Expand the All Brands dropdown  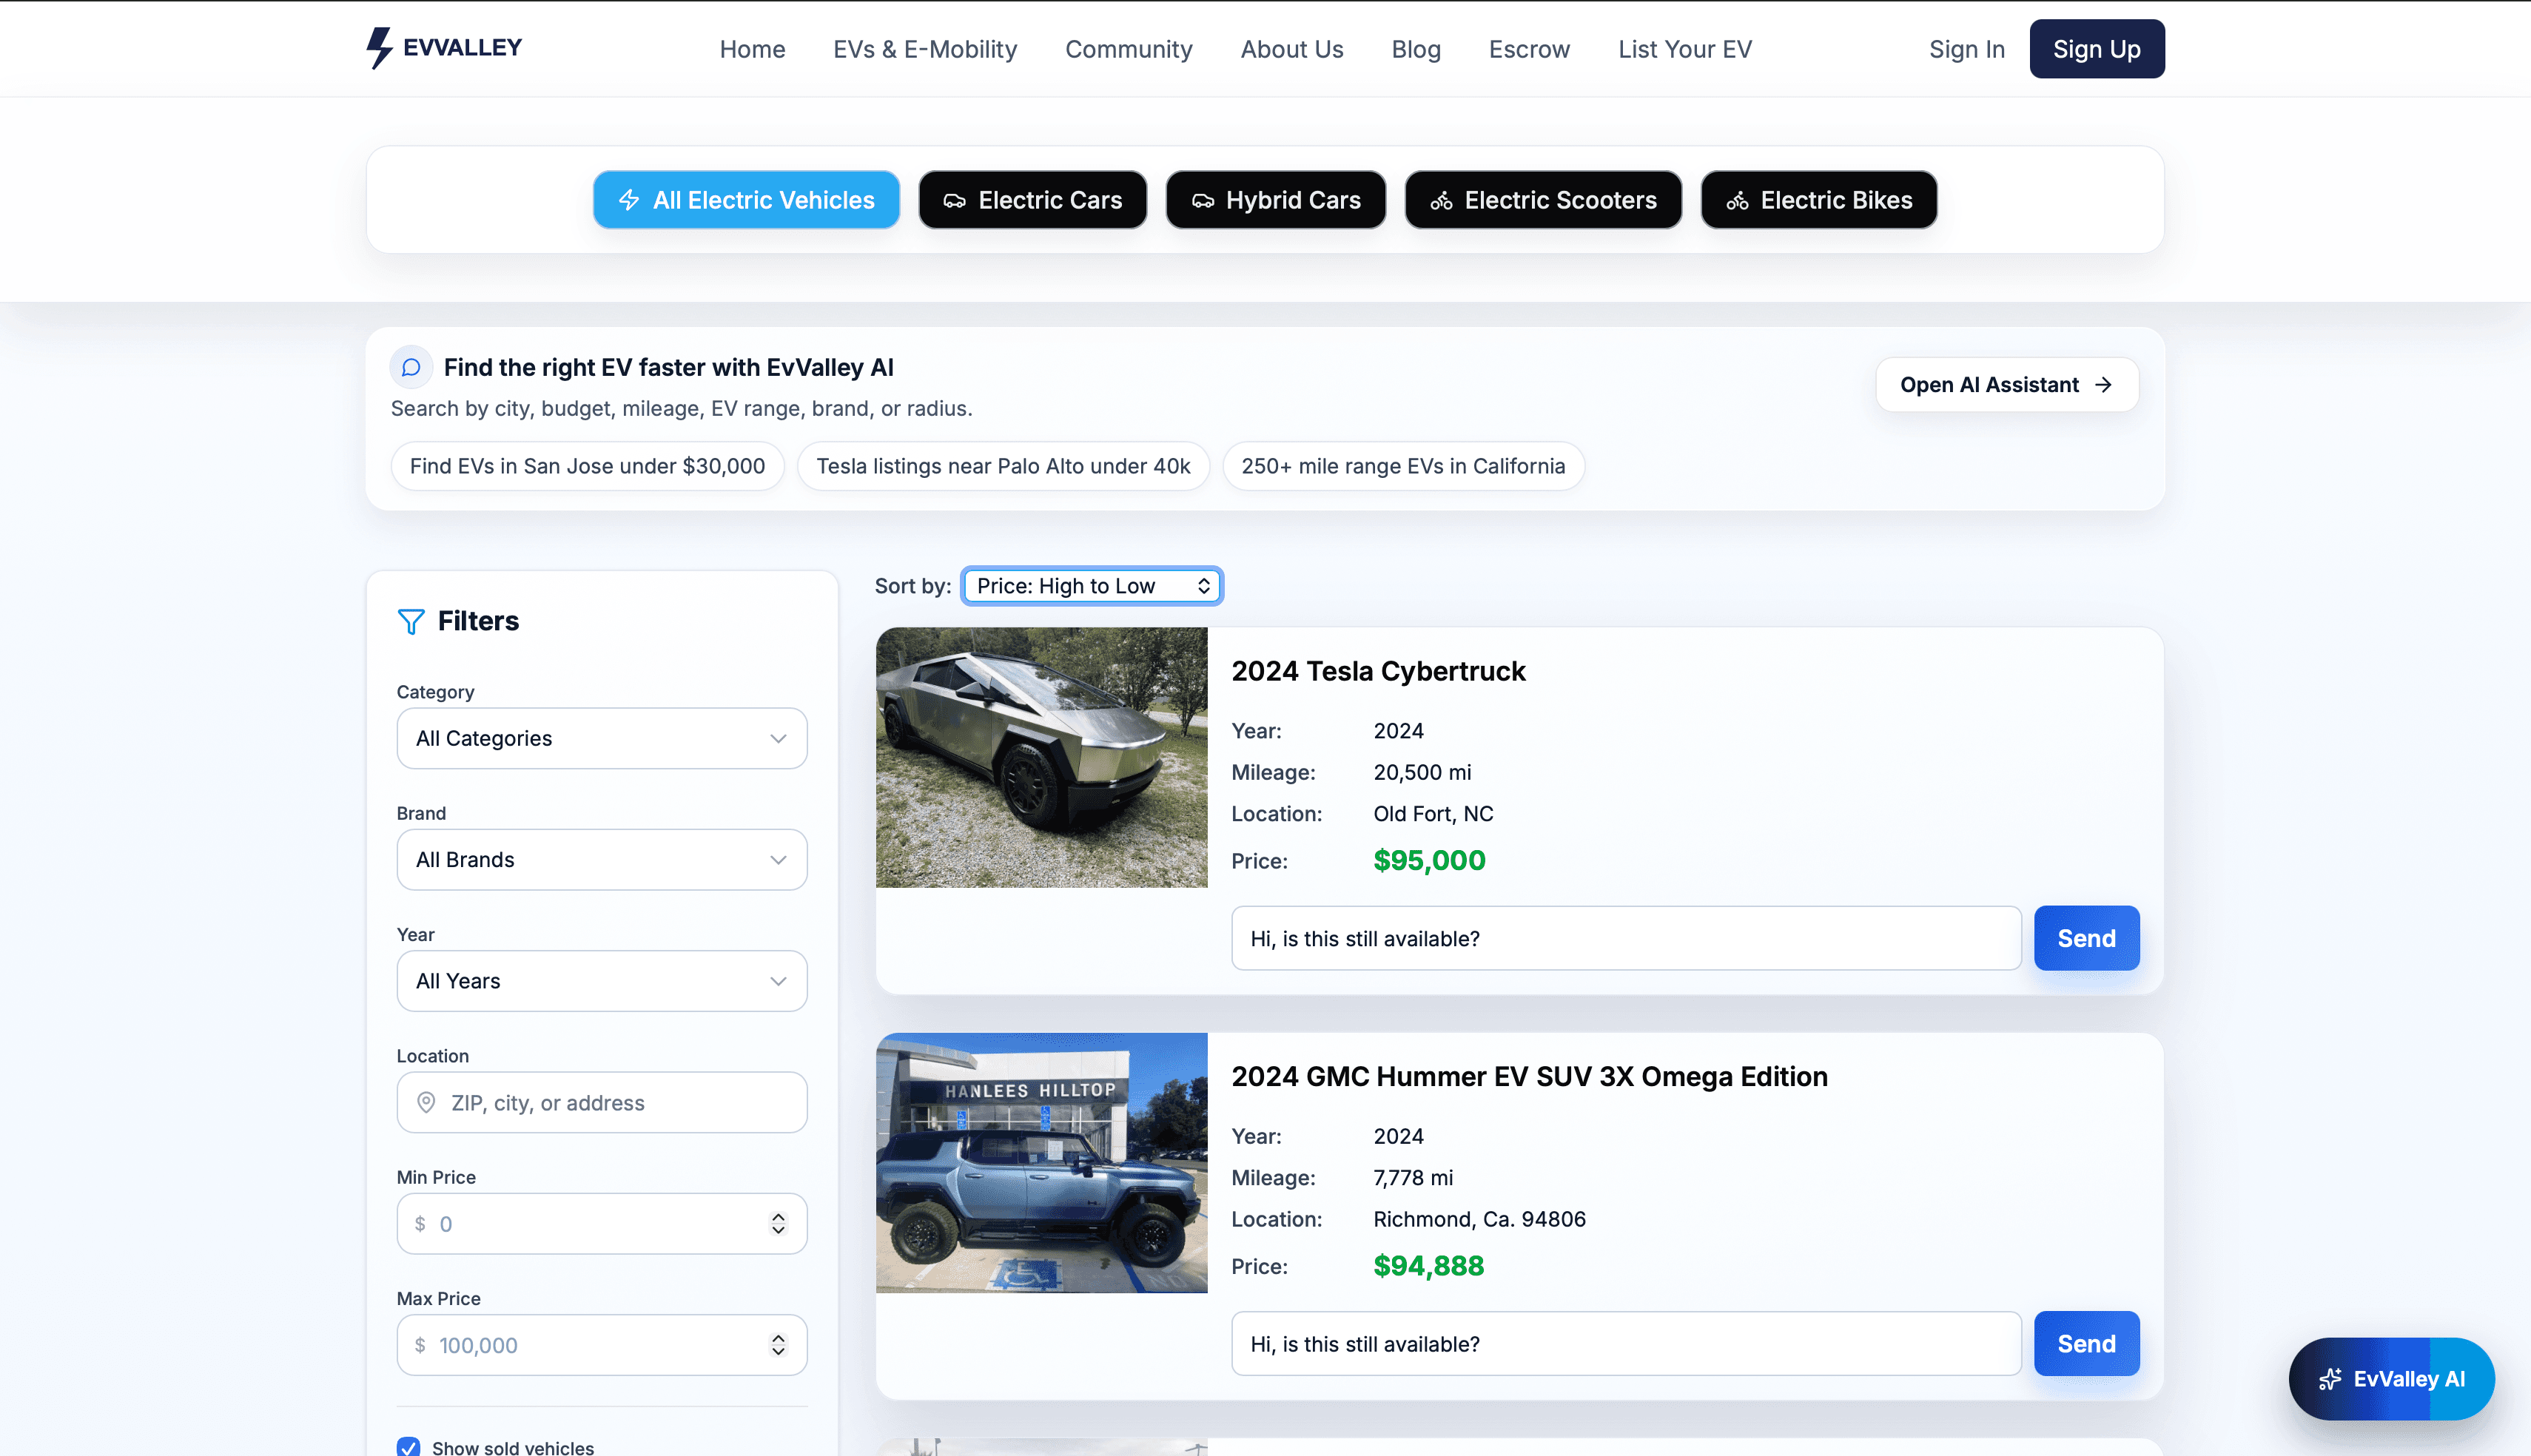601,859
